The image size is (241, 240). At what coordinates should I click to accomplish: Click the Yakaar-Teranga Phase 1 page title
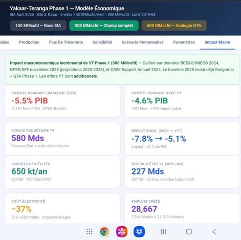tap(67, 8)
